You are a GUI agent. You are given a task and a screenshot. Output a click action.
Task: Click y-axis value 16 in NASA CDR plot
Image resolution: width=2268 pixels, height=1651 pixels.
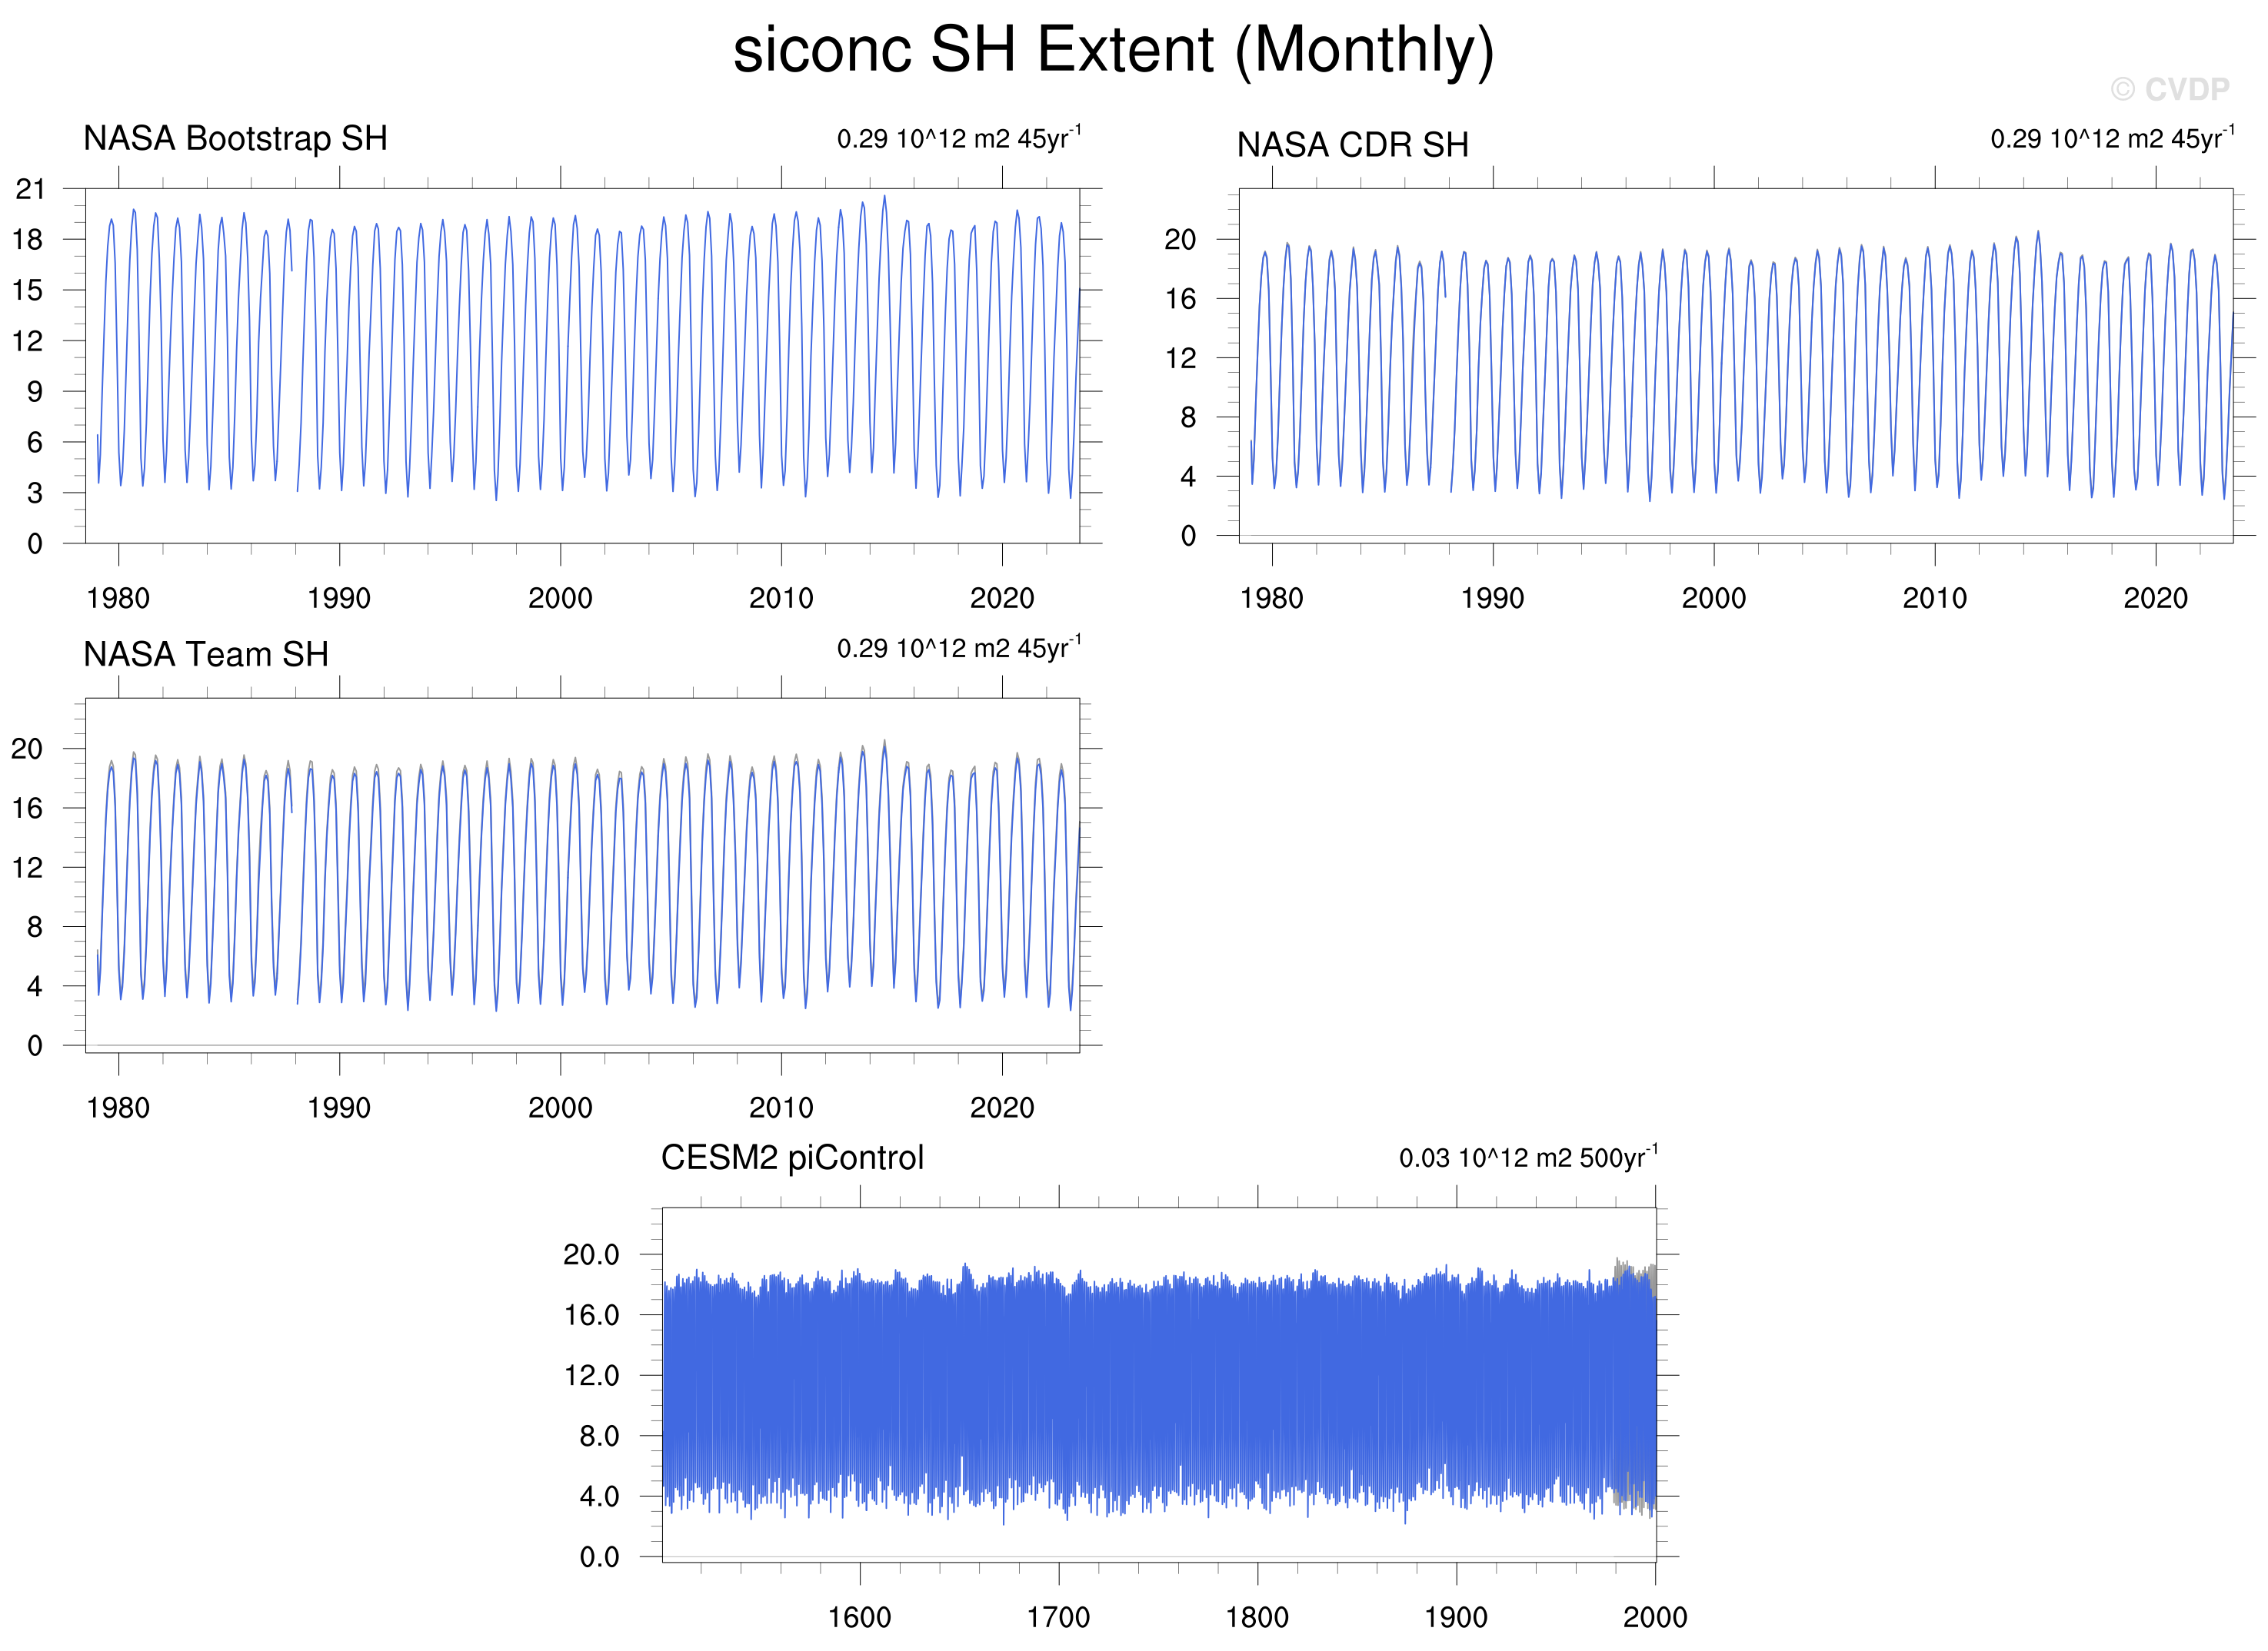point(1180,299)
